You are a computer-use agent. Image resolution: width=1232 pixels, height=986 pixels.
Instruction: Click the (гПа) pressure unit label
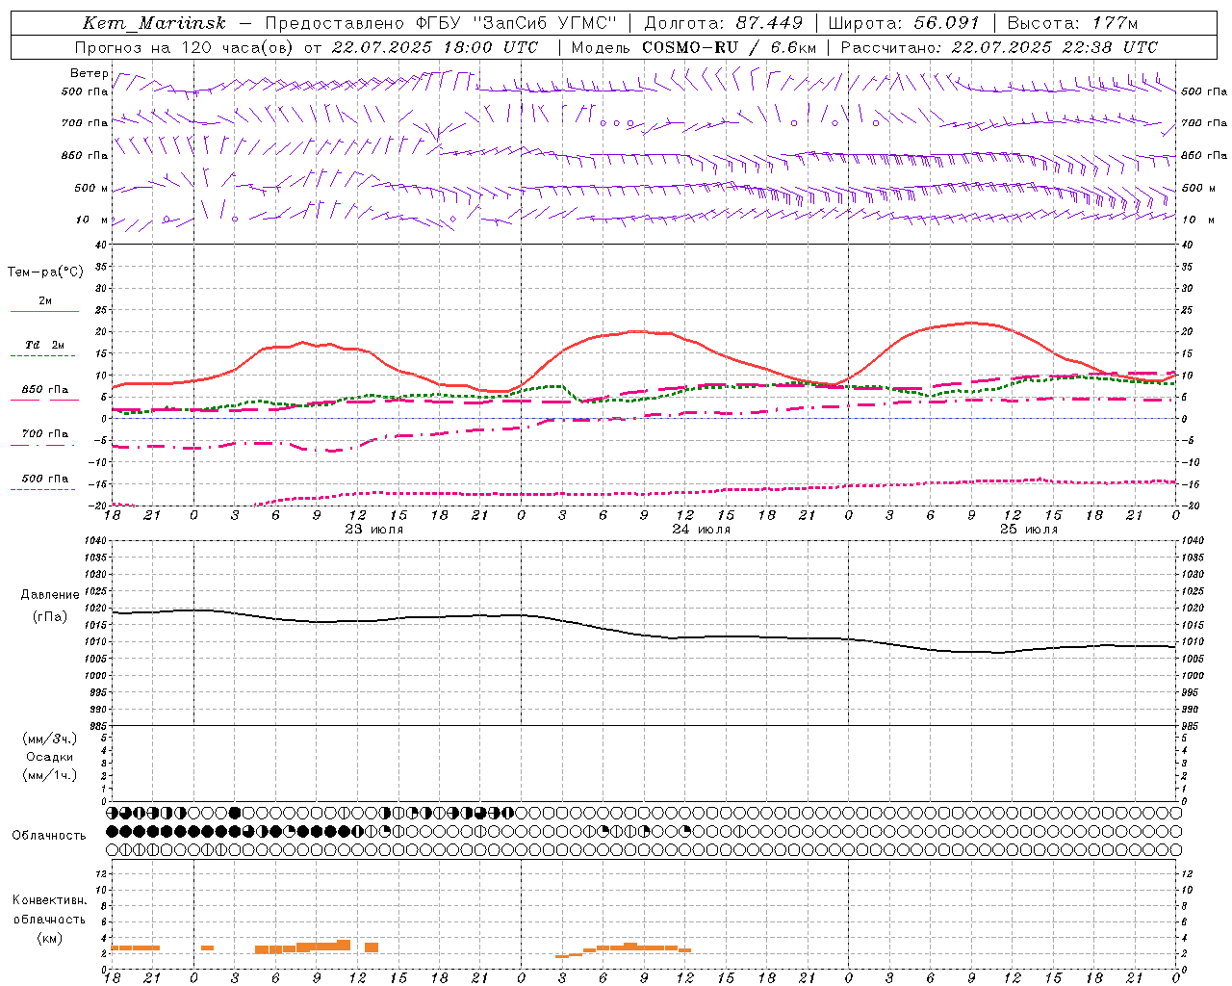coord(49,616)
